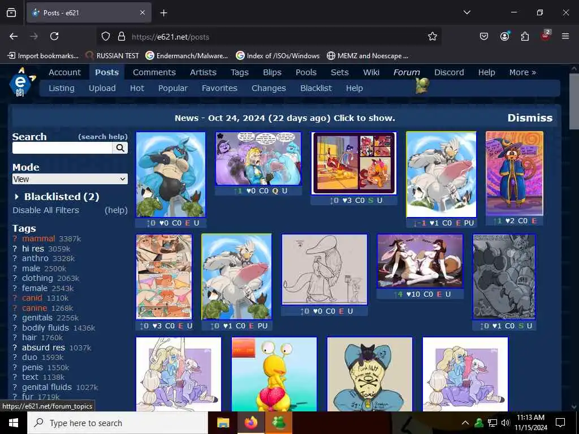Go back using the browser back arrow

click(x=14, y=36)
